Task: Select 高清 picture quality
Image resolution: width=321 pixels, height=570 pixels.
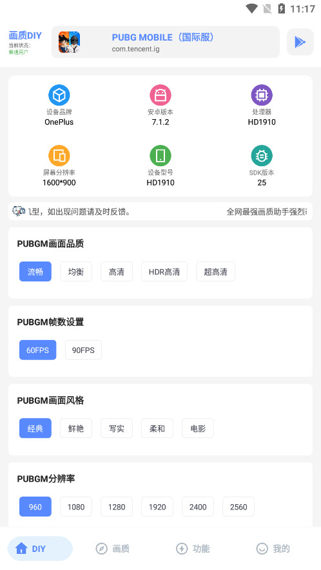Action: tap(117, 272)
